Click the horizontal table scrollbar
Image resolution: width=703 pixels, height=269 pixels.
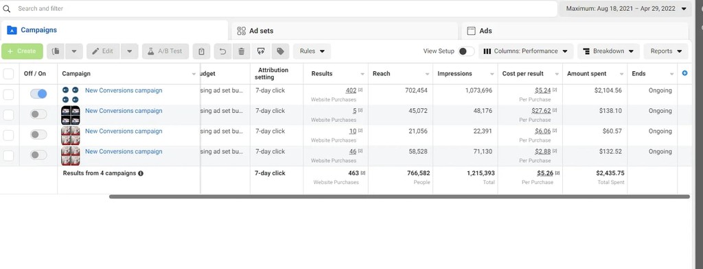point(399,196)
